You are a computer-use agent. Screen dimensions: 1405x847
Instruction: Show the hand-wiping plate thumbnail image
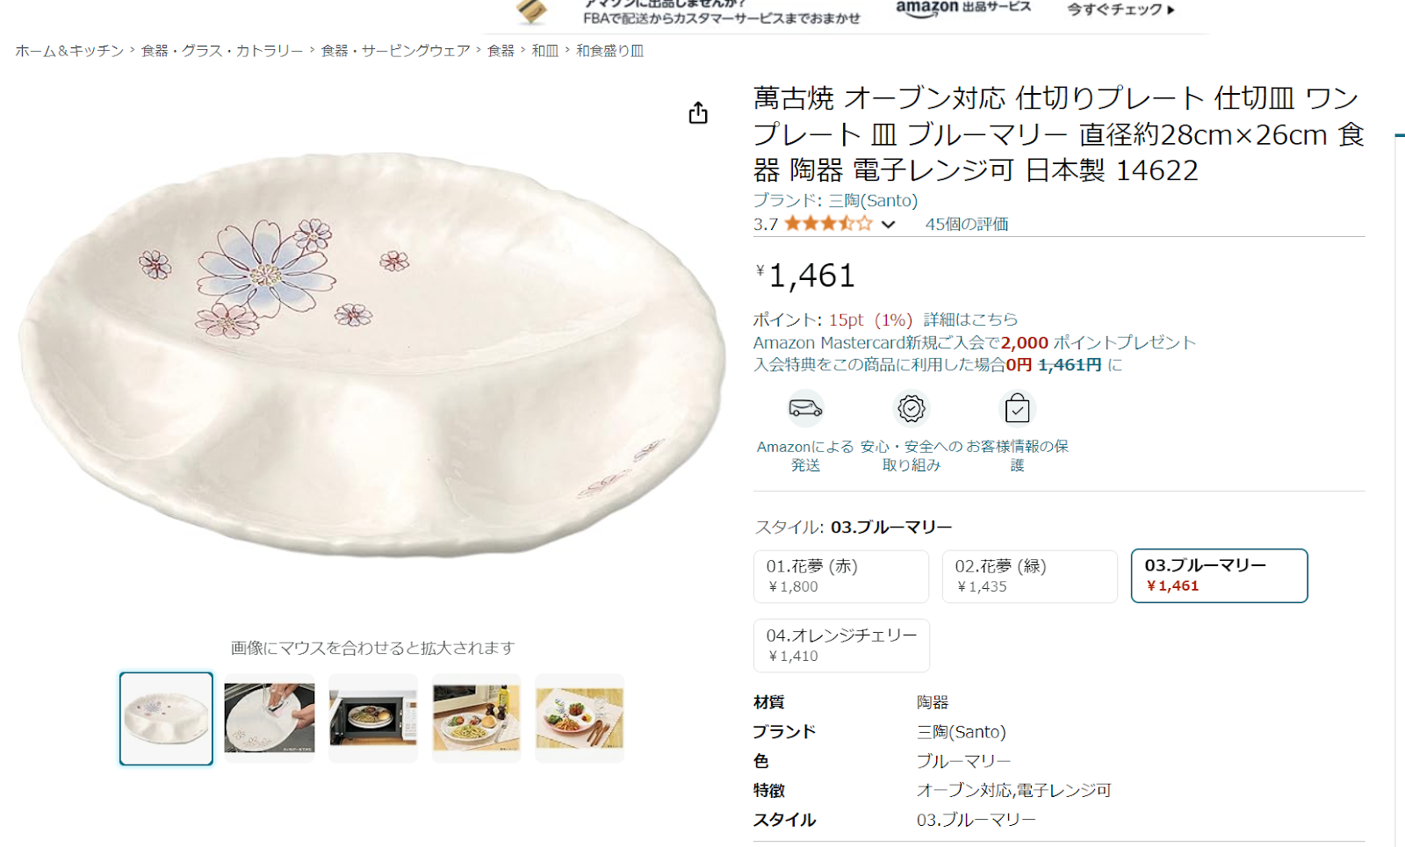tap(270, 718)
